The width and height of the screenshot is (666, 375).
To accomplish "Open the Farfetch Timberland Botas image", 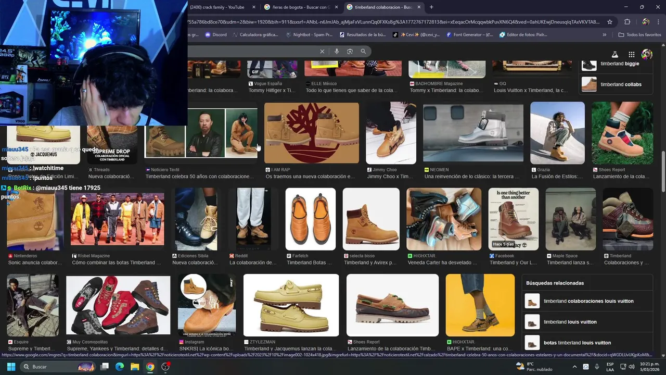I will coord(311,219).
